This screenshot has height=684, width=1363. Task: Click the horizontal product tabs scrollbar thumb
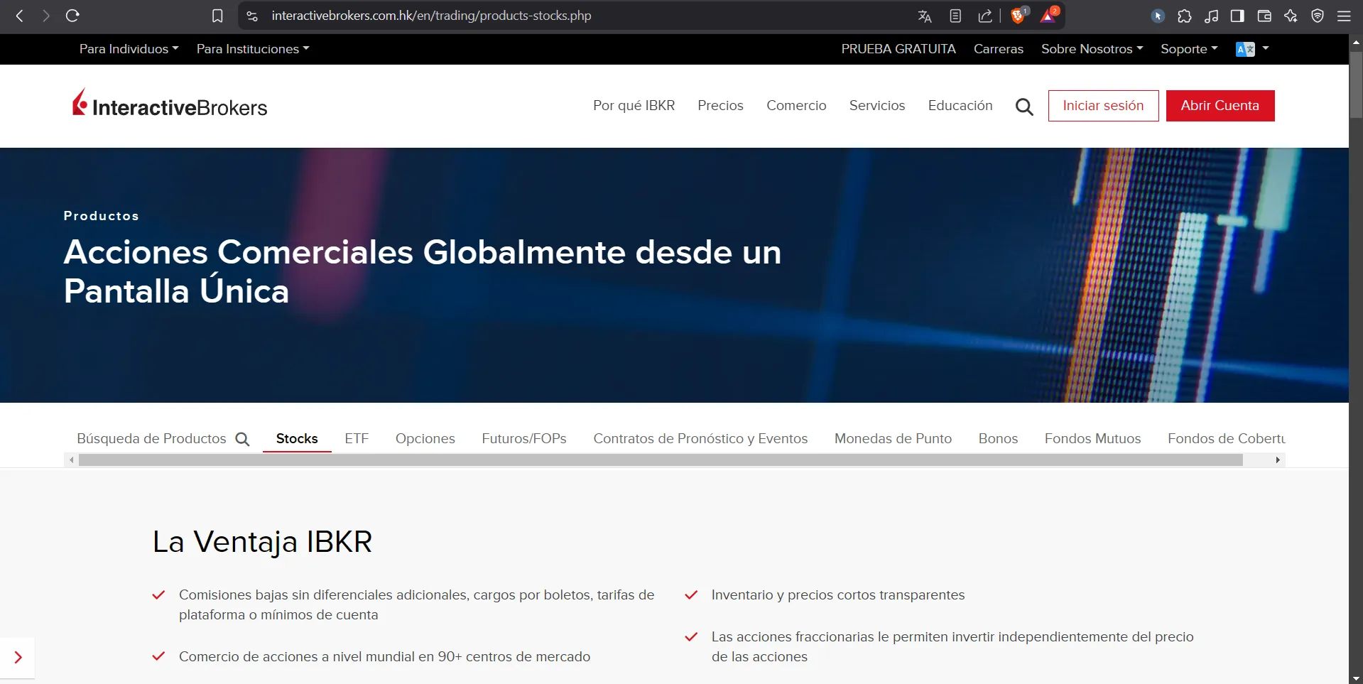(661, 460)
